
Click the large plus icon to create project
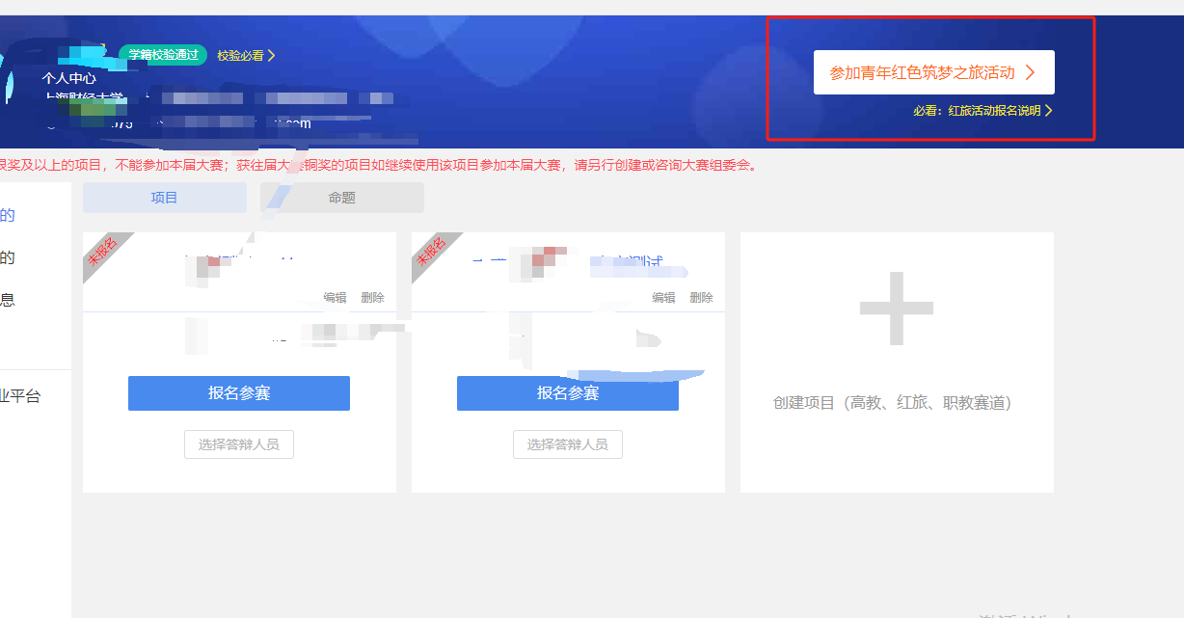point(897,309)
